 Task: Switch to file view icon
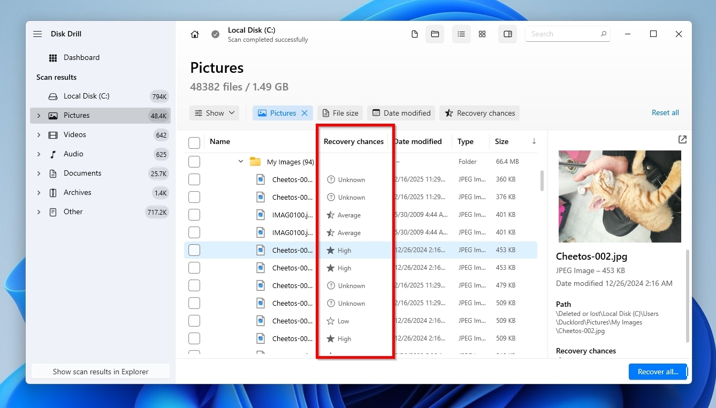(415, 34)
